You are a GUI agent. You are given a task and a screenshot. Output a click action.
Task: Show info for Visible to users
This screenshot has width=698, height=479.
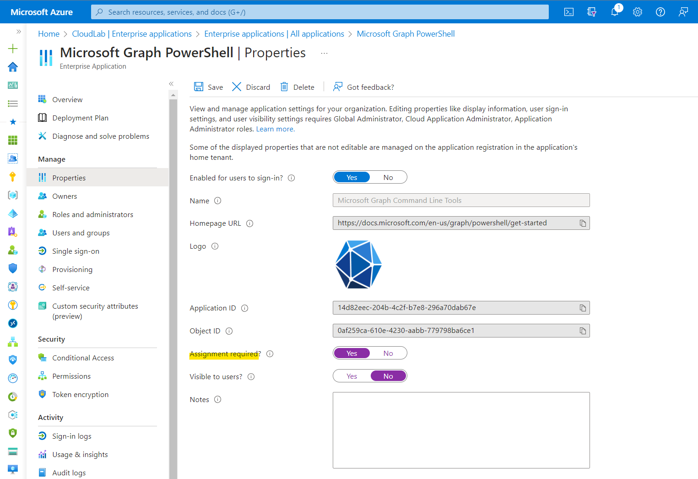[251, 377]
